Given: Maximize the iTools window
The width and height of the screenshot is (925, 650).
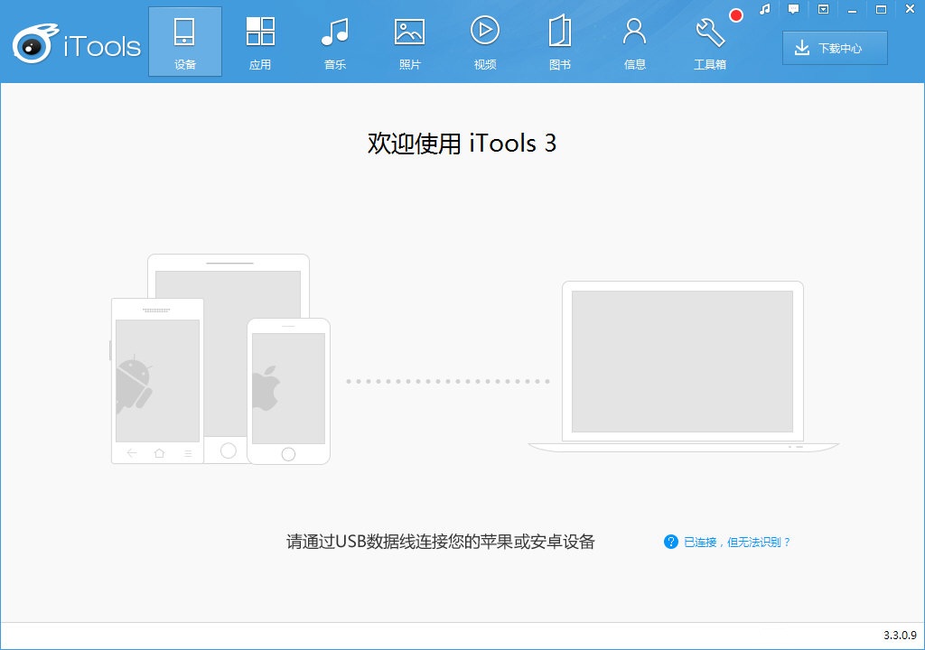Looking at the screenshot, I should [881, 9].
